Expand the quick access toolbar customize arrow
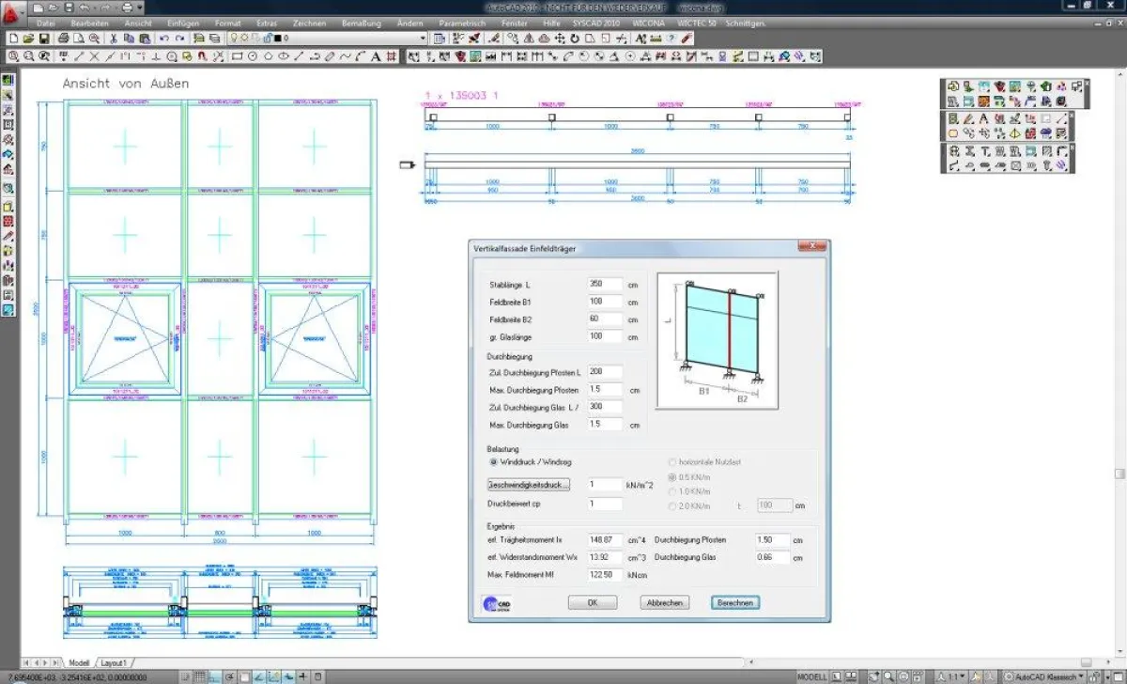Image resolution: width=1127 pixels, height=684 pixels. click(140, 8)
